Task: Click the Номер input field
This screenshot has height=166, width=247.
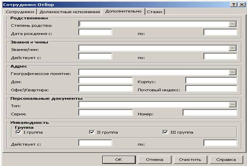Action: click(210, 112)
